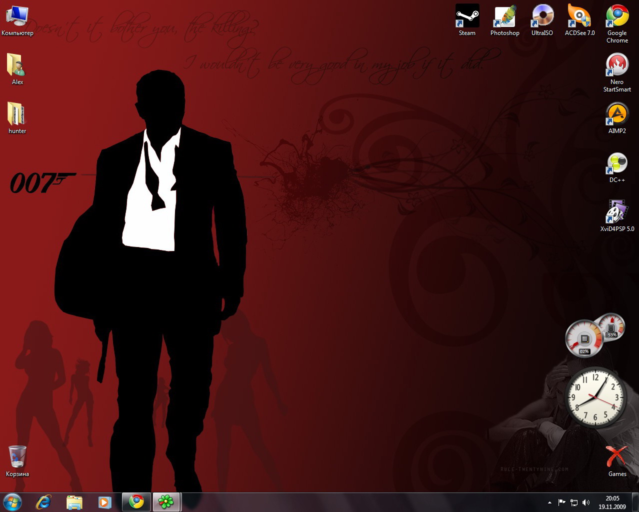Launch the Photoshop shortcut

(x=505, y=20)
